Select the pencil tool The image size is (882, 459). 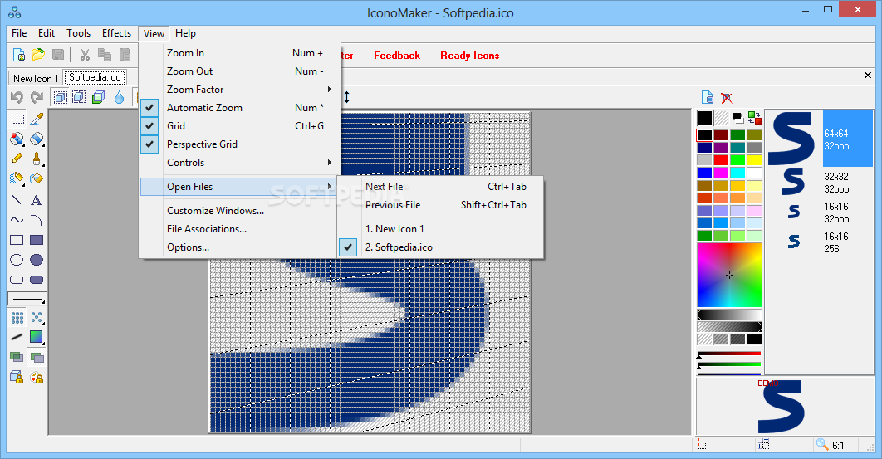(x=17, y=159)
